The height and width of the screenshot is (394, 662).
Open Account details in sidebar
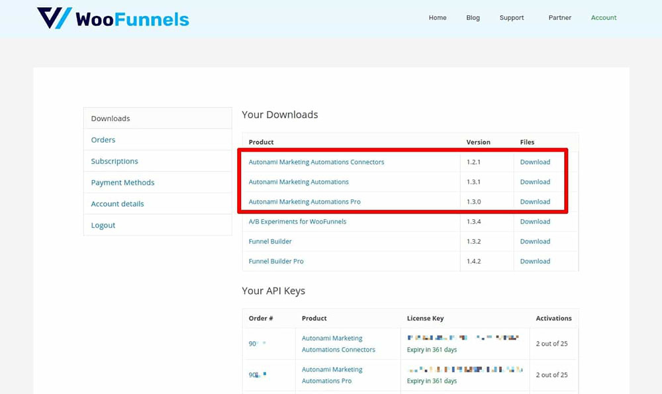(158, 203)
